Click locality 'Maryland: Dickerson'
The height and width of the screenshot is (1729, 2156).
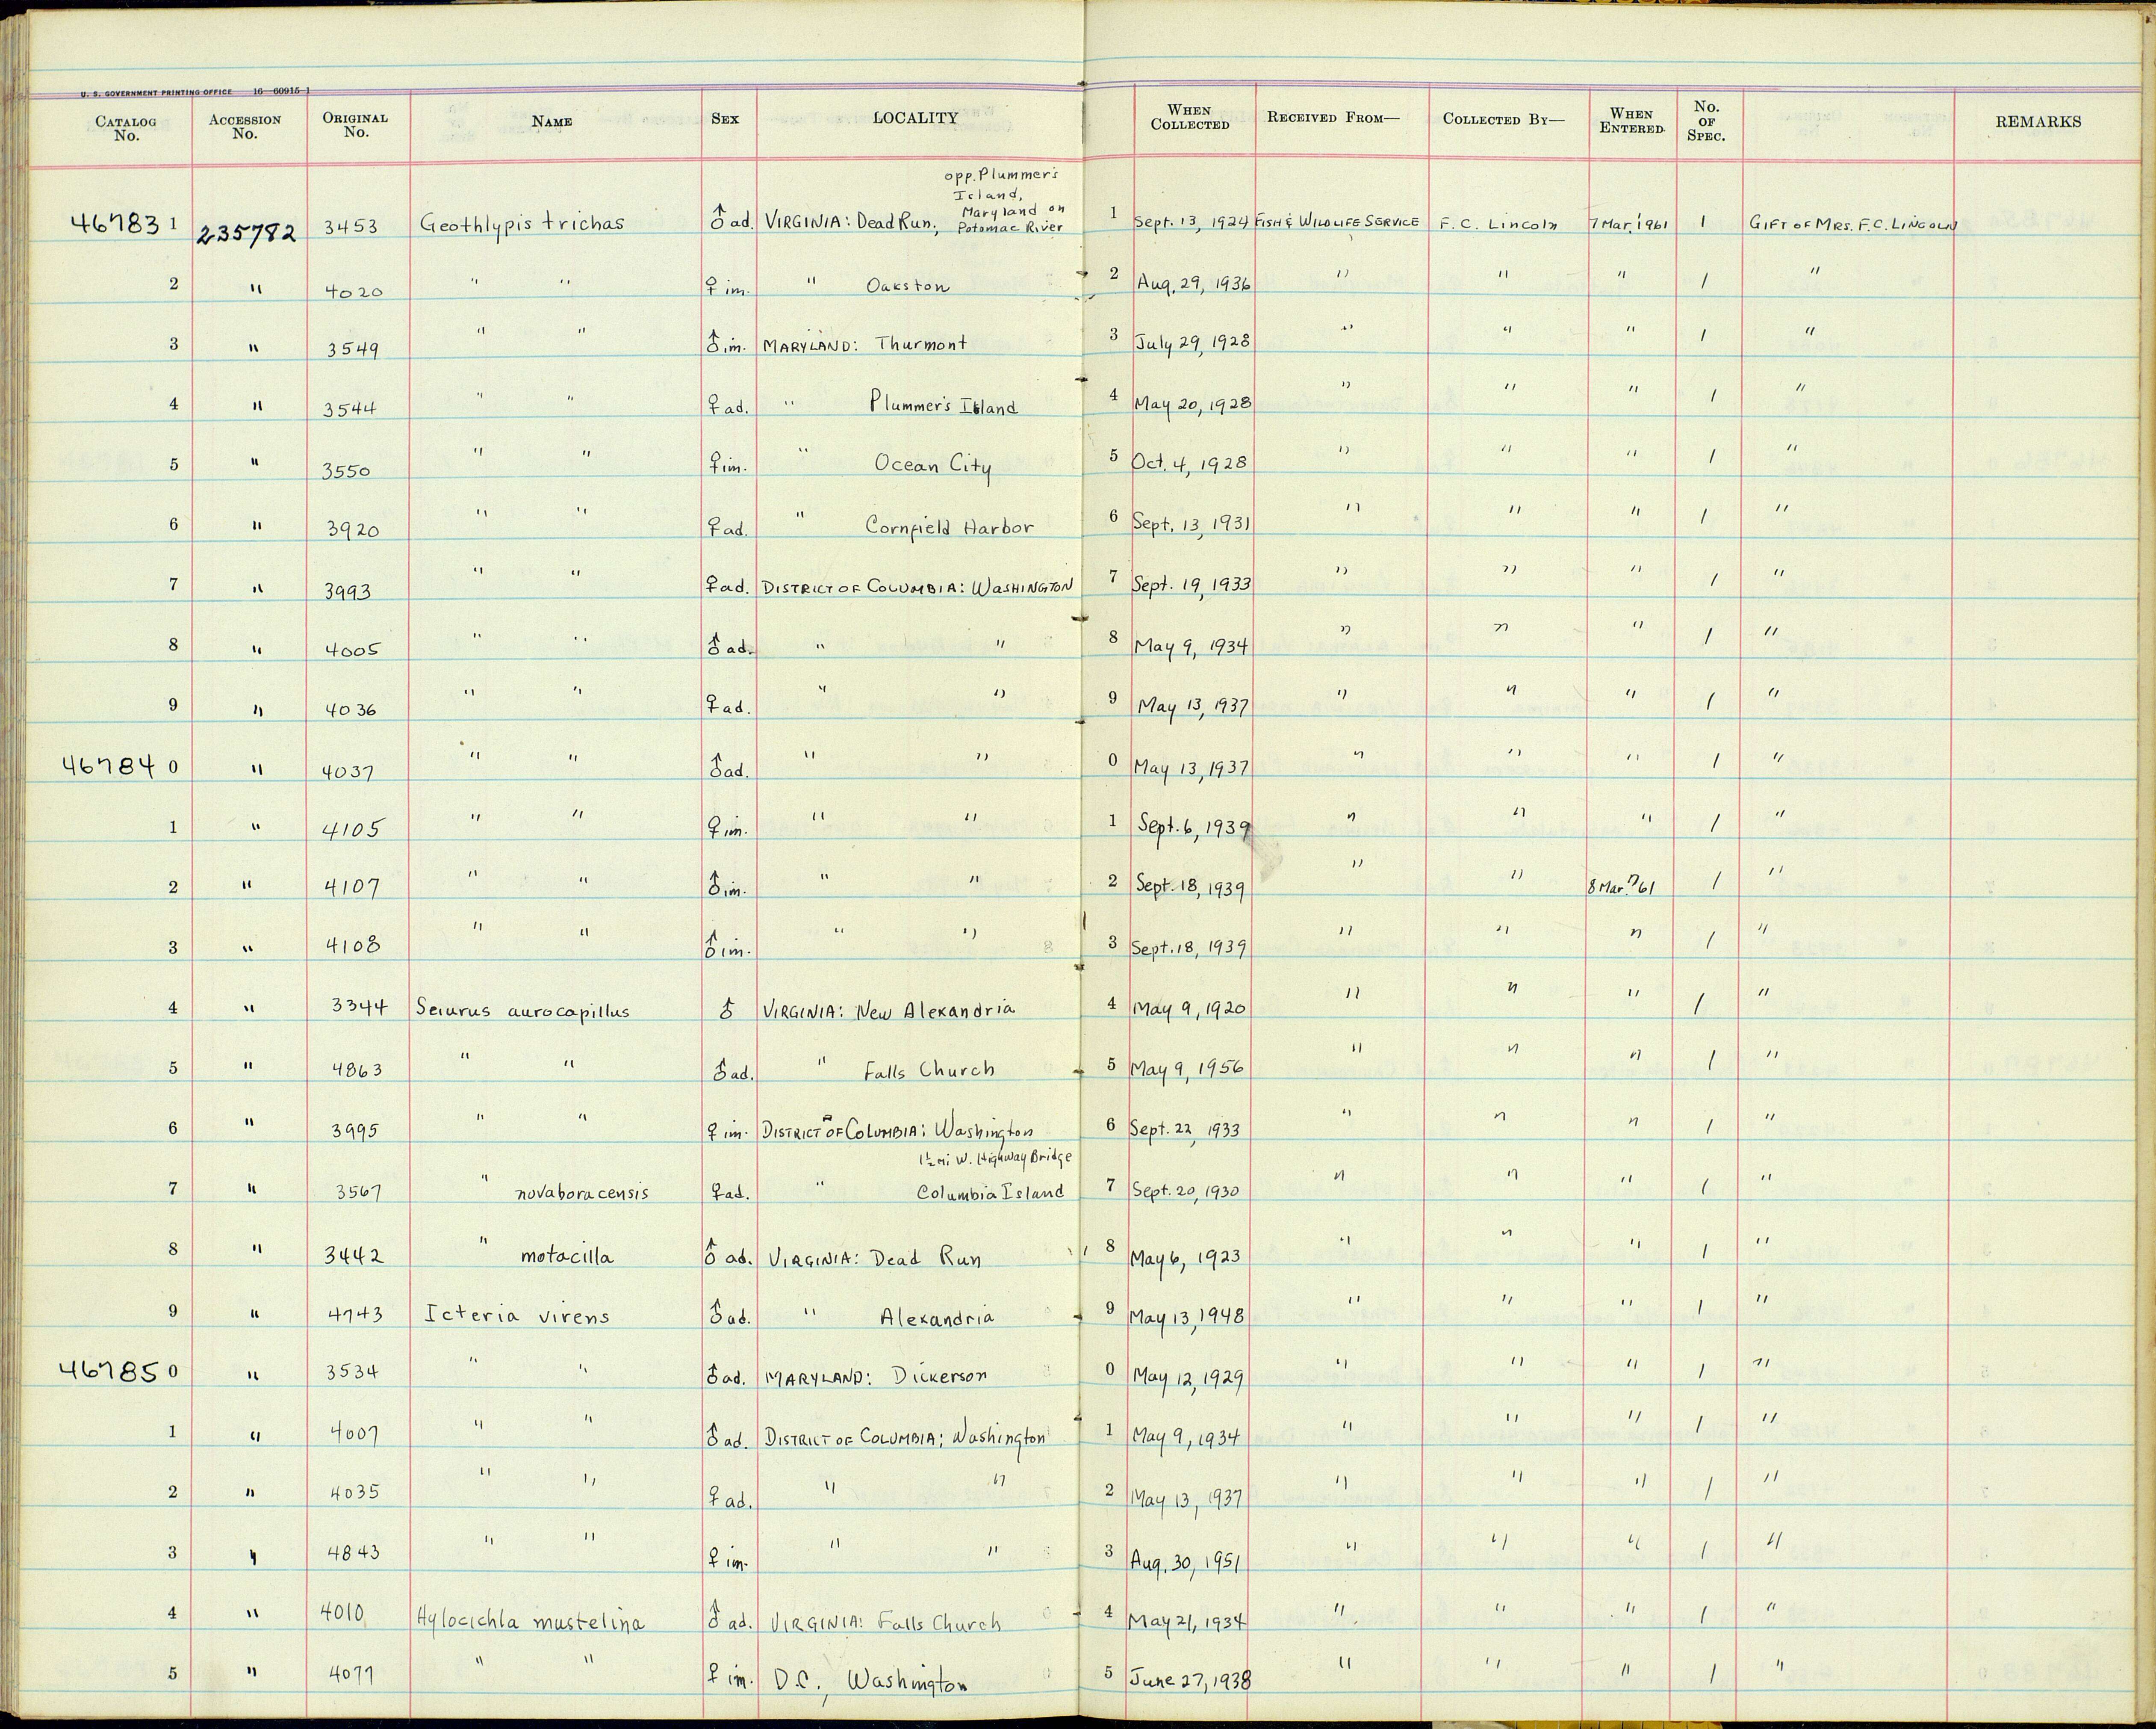click(x=875, y=1376)
